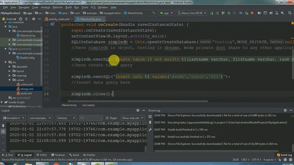Click the Profile app gauge icon
The height and width of the screenshot is (165, 294).
click(240, 13)
